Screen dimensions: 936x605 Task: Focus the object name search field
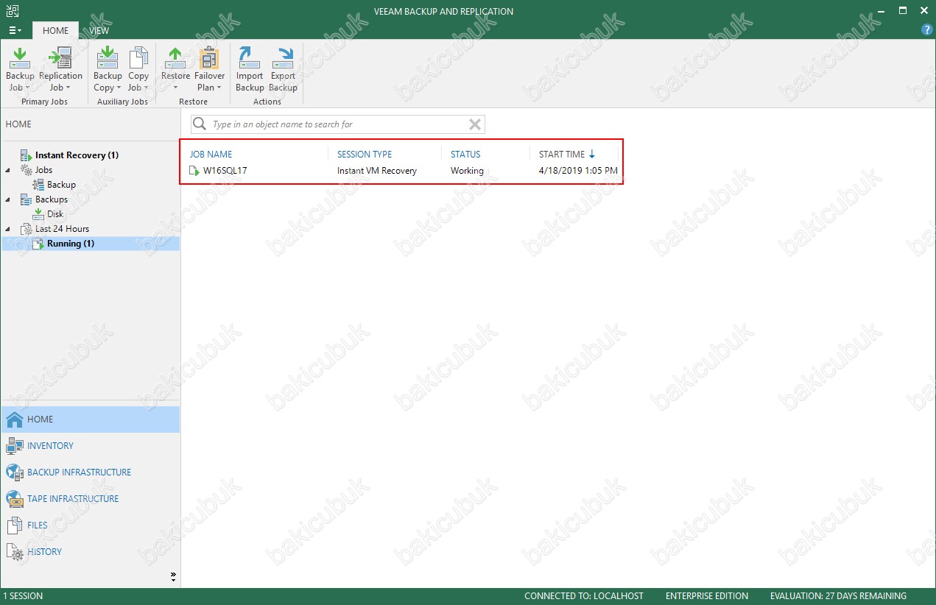coord(338,124)
